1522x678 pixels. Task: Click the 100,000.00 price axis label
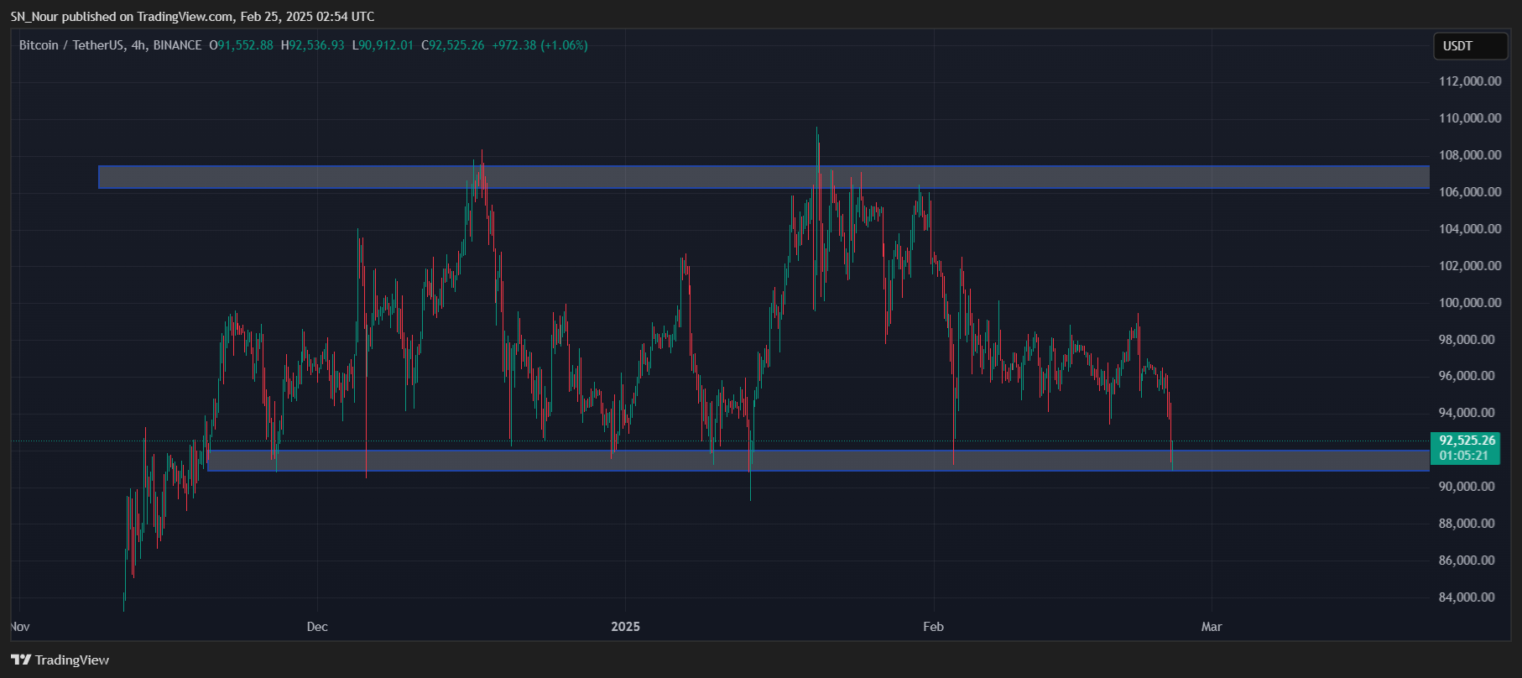tap(1469, 303)
